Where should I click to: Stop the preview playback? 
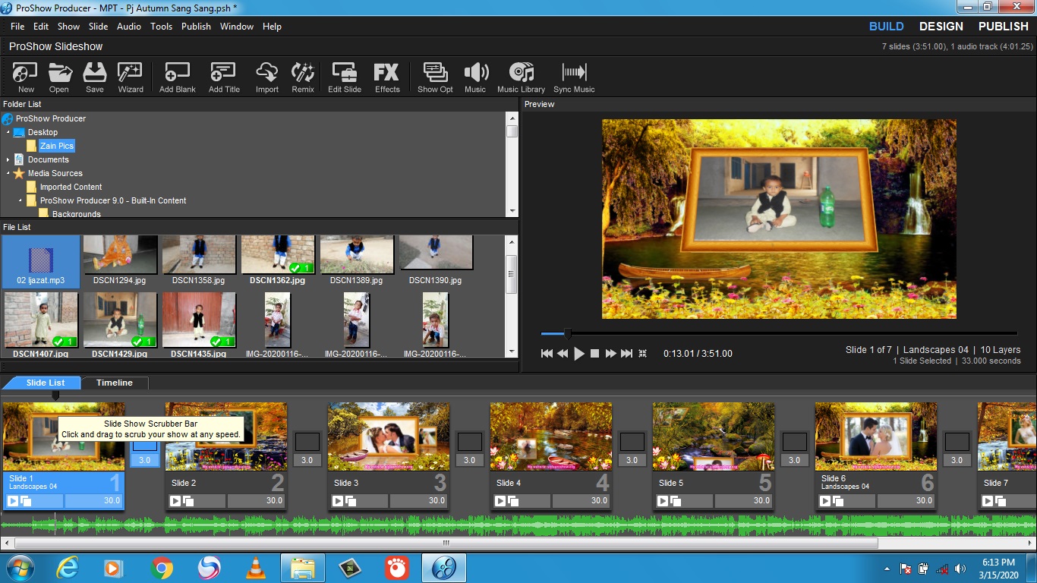tap(595, 354)
